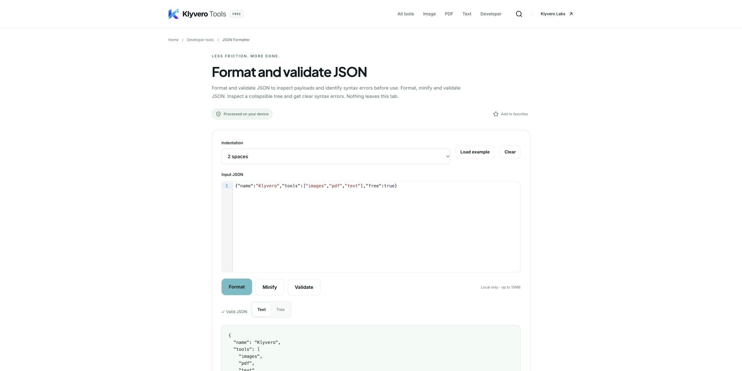Click the JSON Formatter breadcrumb text

(236, 40)
